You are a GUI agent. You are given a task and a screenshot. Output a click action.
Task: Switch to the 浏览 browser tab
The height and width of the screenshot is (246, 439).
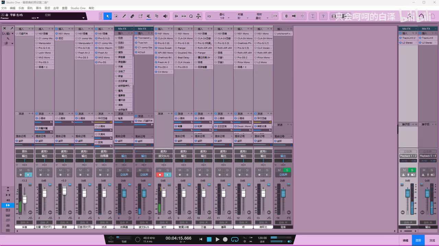432,241
